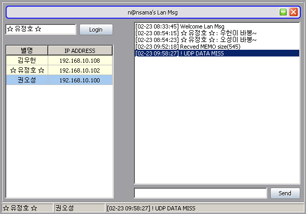Screen dimensions: 306x214
Task: Click IP address 192.168.10.108
Action: click(x=80, y=61)
